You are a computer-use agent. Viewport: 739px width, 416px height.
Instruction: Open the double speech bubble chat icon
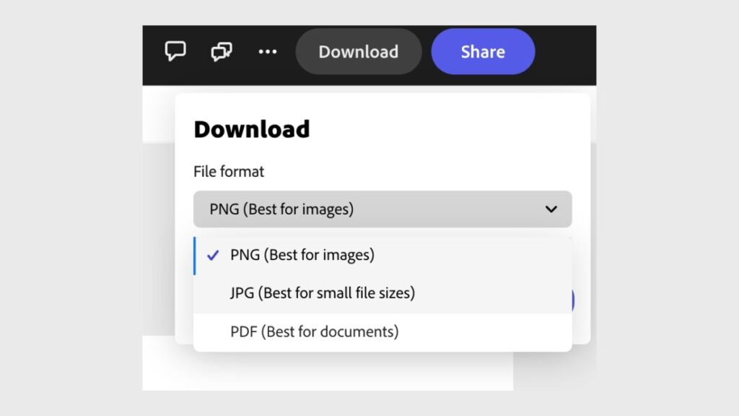[222, 52]
